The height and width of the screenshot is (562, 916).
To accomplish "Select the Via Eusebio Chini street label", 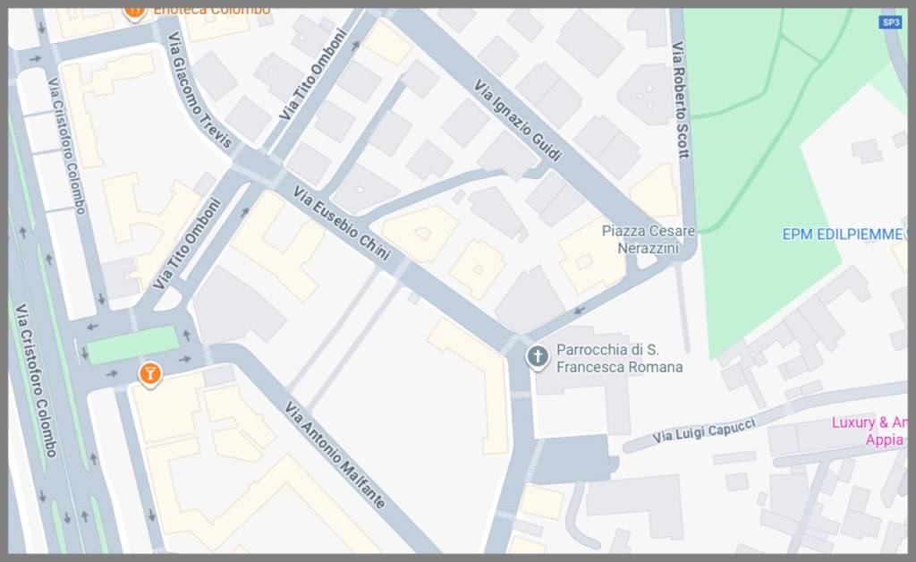I will click(342, 224).
